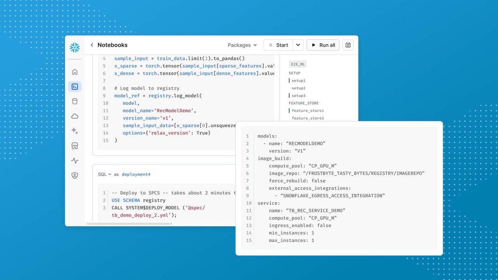Open the AI sparkles icon
This screenshot has height=280, width=498.
coord(74,131)
